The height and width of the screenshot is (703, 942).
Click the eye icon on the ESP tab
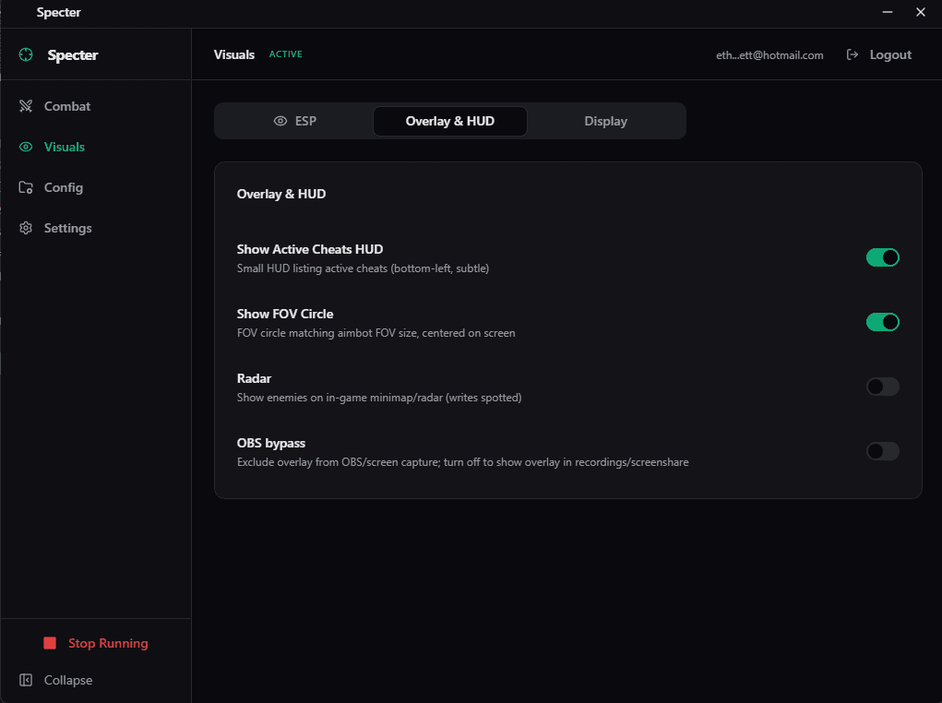[279, 121]
